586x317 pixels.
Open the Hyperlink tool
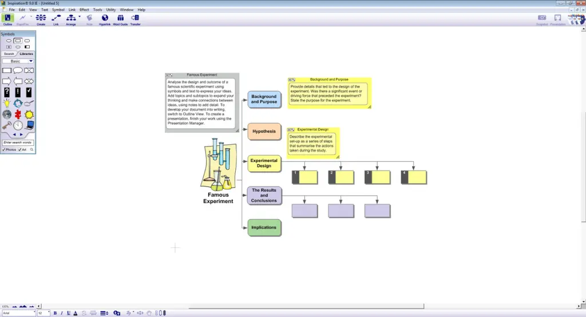[x=105, y=19]
